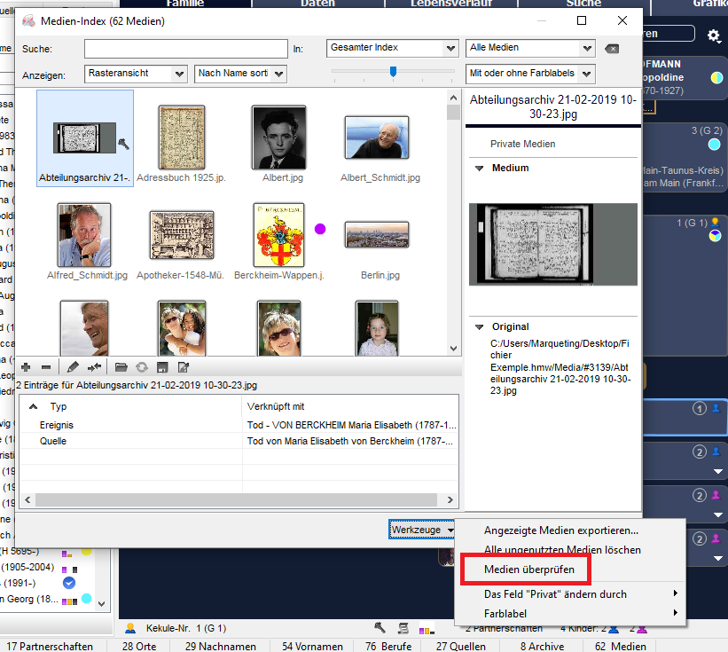Click the folder icon in media toolbar
Screen dimensions: 728x652
point(121,367)
